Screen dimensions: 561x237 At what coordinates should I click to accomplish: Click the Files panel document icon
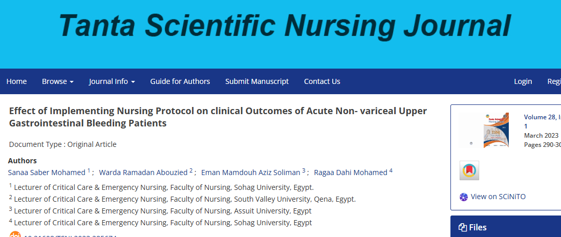pyautogui.click(x=463, y=227)
